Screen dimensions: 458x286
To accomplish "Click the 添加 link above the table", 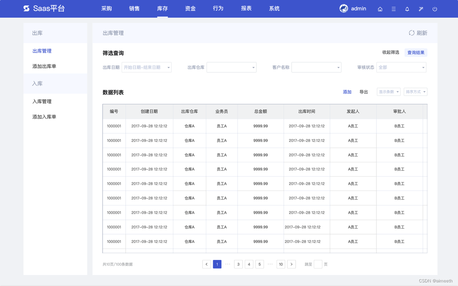I will [x=347, y=92].
